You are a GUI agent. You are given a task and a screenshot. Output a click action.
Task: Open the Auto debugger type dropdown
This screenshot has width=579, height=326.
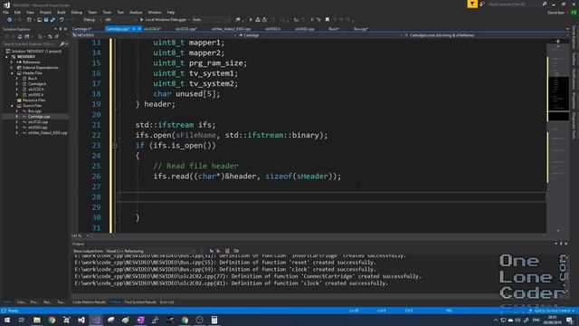211,20
